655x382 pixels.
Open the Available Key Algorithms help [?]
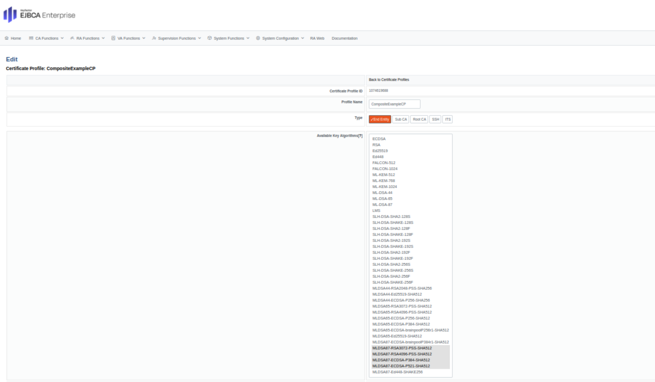(x=360, y=136)
